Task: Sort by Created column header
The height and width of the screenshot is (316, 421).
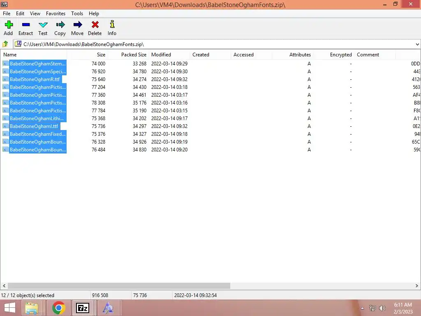Action: tap(210, 55)
